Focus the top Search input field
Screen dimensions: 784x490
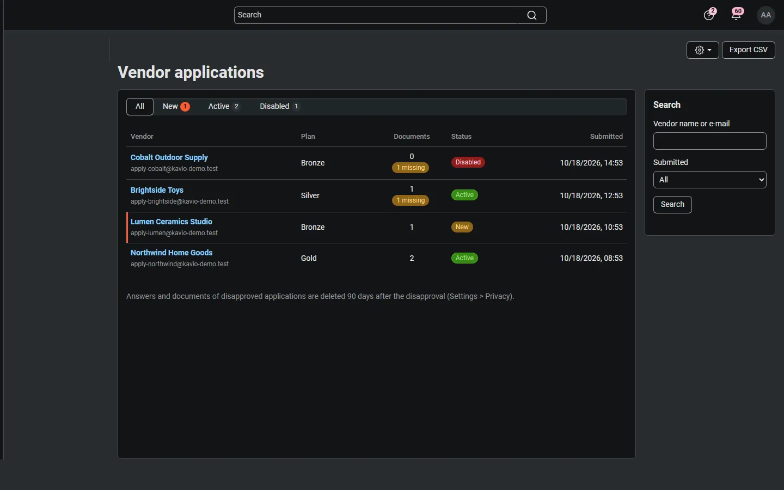click(390, 15)
